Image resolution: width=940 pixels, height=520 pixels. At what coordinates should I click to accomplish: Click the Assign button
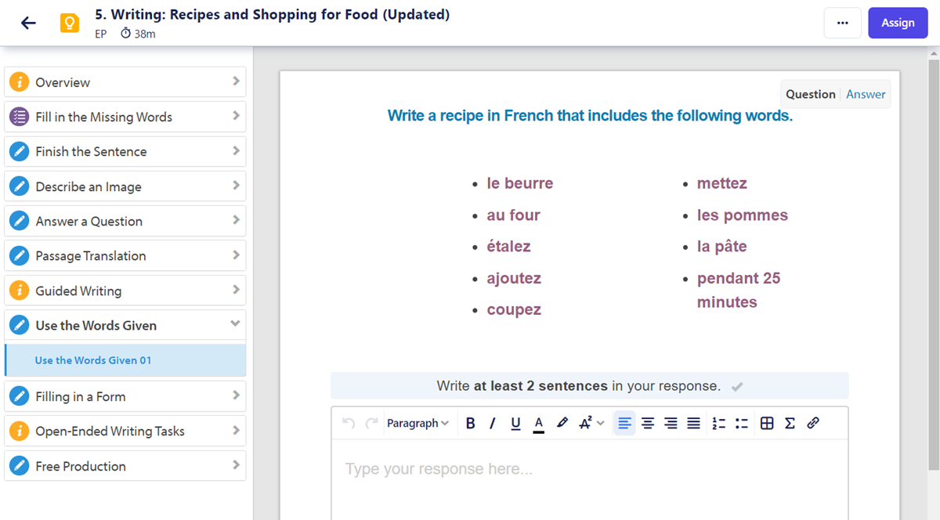898,23
